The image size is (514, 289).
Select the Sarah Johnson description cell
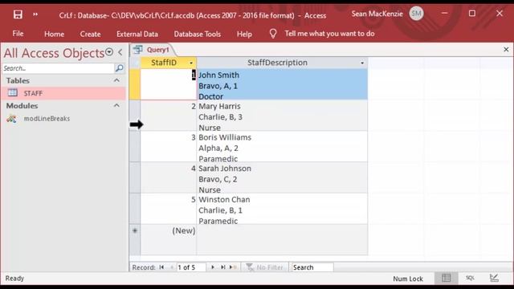point(282,177)
